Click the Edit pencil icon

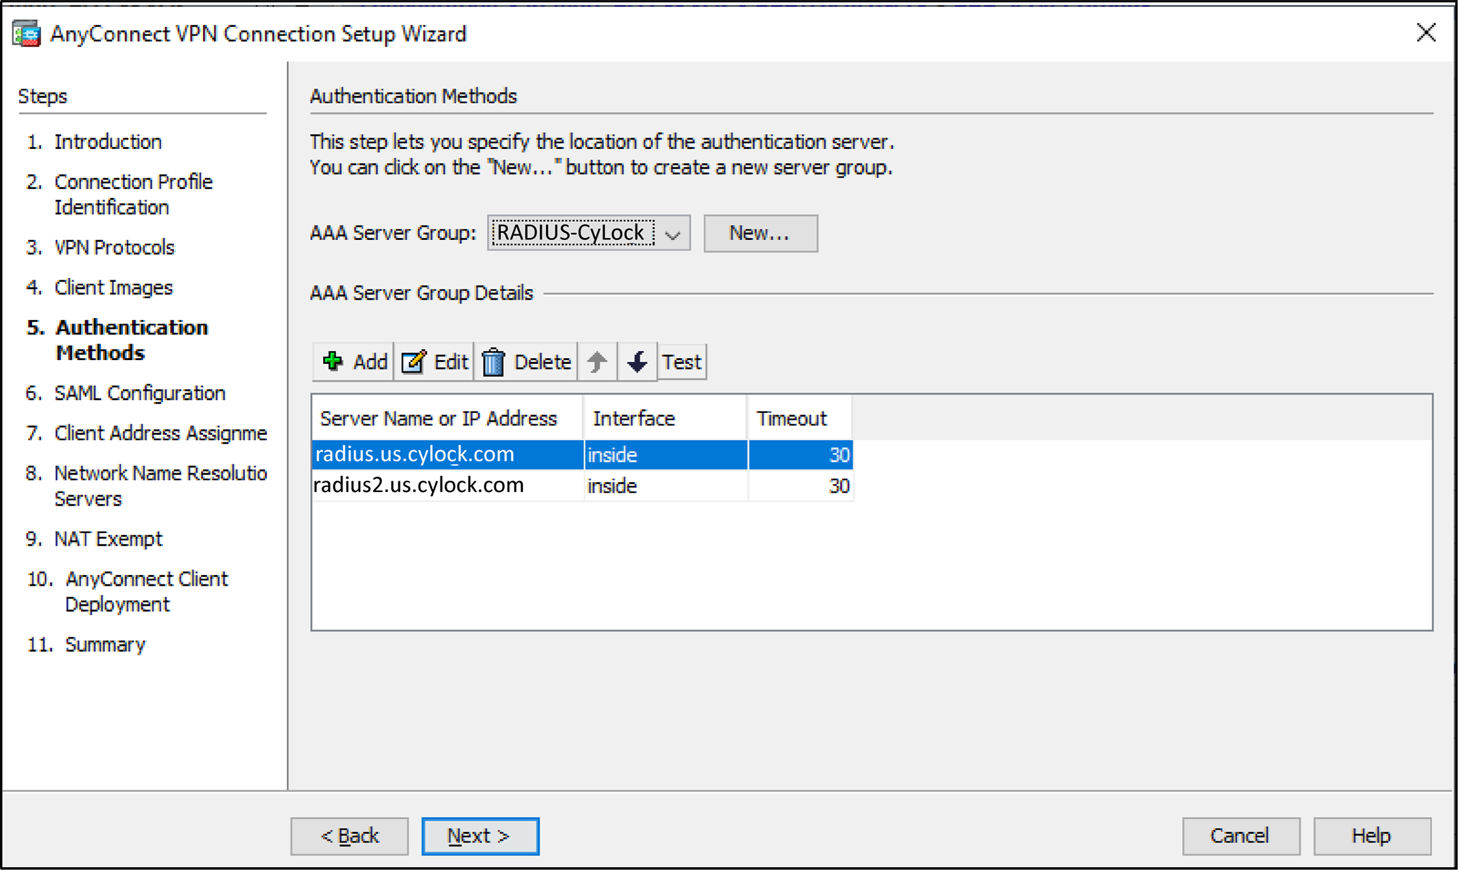(414, 362)
